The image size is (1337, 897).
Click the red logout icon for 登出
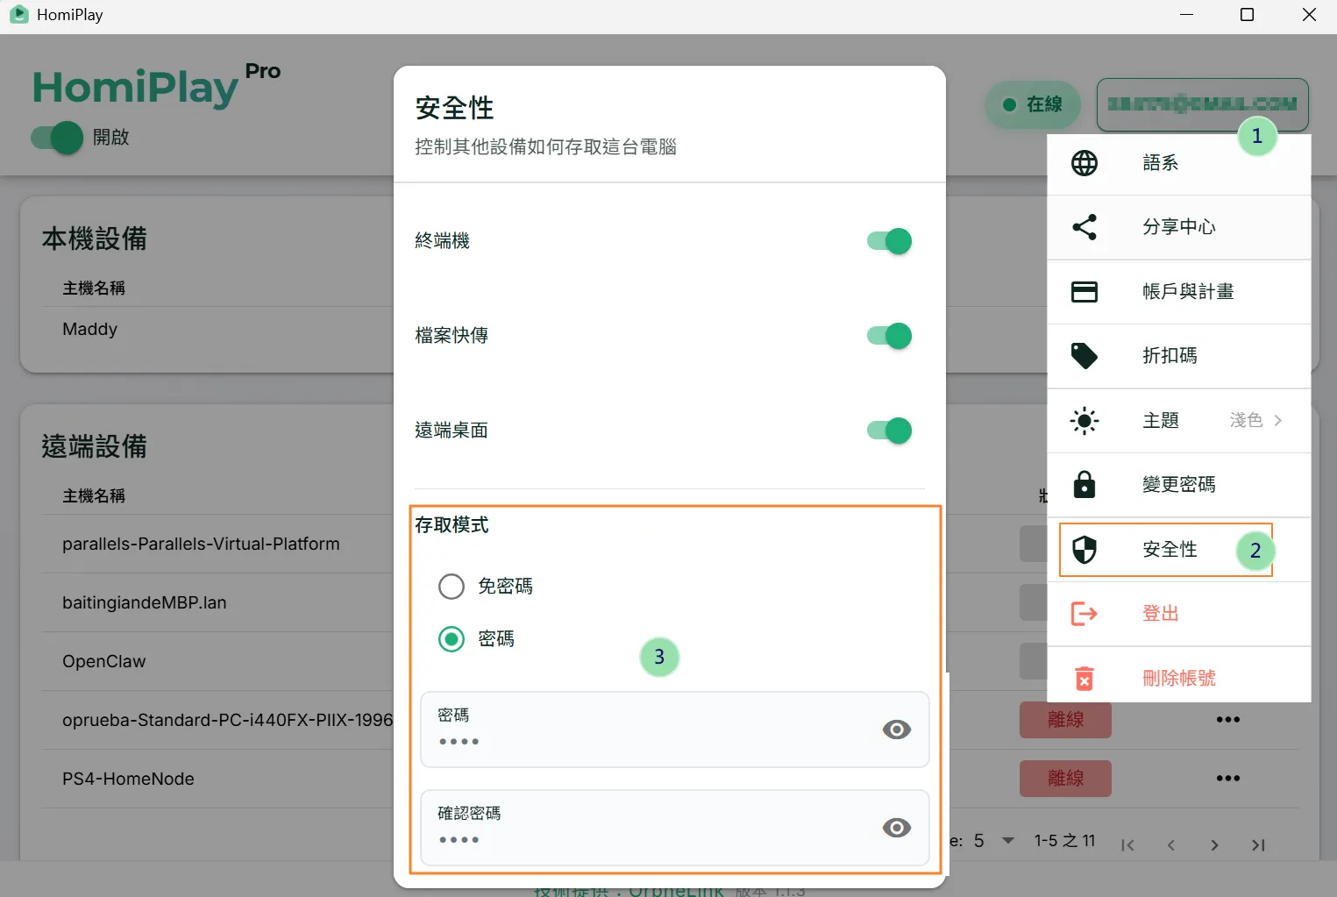(1085, 613)
